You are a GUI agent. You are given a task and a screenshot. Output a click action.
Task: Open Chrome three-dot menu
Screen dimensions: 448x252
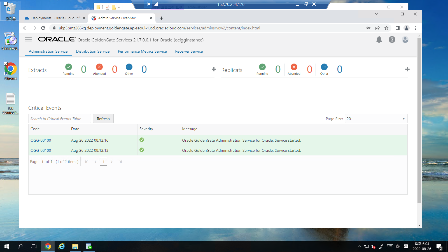click(x=416, y=28)
